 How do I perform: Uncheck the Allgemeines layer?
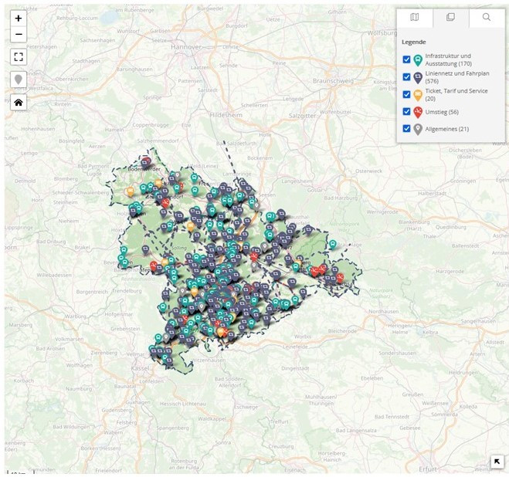[x=406, y=128]
